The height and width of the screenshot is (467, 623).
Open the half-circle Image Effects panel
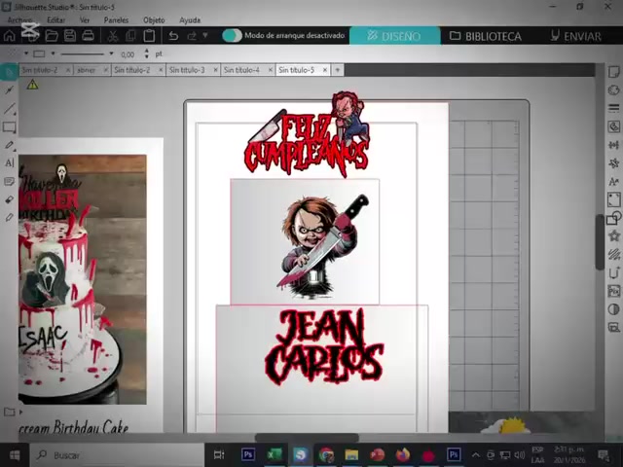pyautogui.click(x=614, y=309)
